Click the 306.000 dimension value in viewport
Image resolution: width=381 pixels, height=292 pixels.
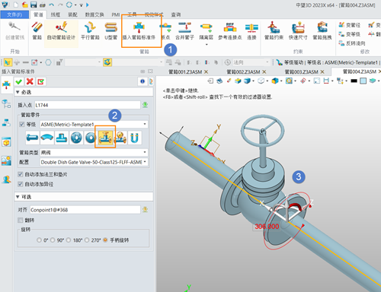[267, 227]
